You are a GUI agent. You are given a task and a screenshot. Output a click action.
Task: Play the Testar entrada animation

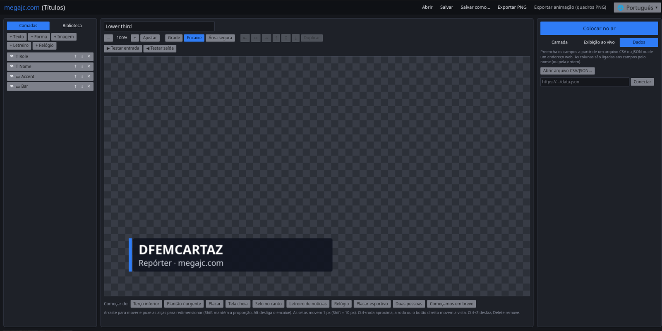[123, 48]
